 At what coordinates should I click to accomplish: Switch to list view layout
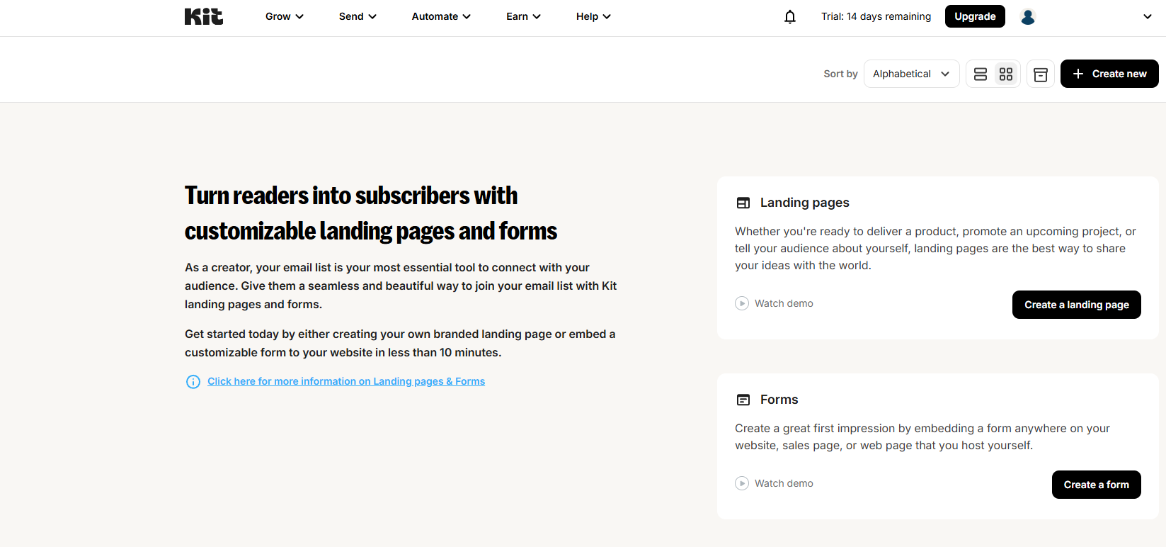981,74
